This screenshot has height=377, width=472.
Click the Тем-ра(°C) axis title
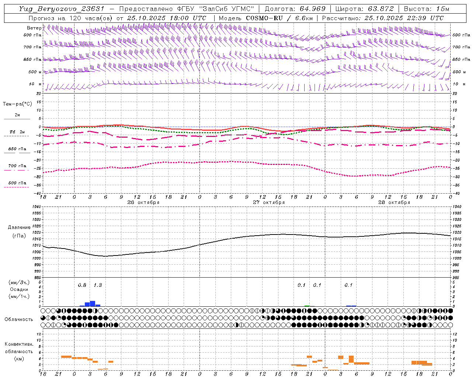17,104
